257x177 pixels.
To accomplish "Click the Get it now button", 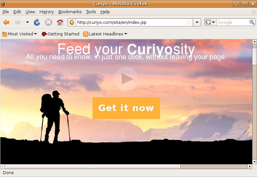I will 126,108.
